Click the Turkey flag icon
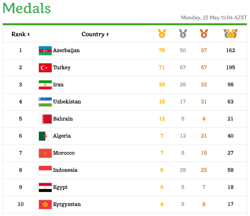The width and height of the screenshot is (250, 216). (45, 68)
